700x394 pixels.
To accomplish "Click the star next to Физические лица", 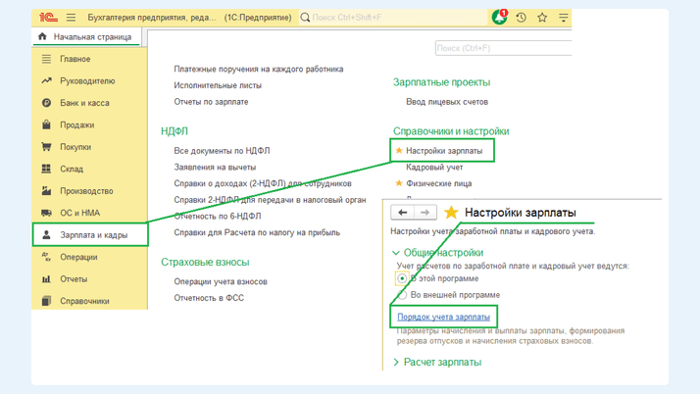I will [x=399, y=183].
